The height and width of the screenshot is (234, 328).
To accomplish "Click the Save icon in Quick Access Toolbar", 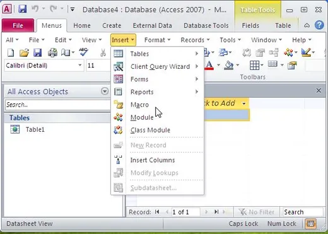I will coord(22,9).
